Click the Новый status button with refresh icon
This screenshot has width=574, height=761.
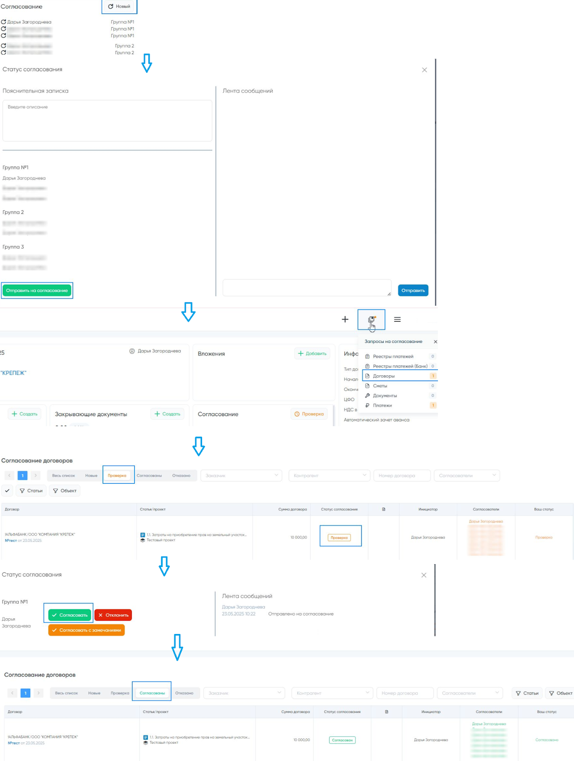[x=119, y=7]
